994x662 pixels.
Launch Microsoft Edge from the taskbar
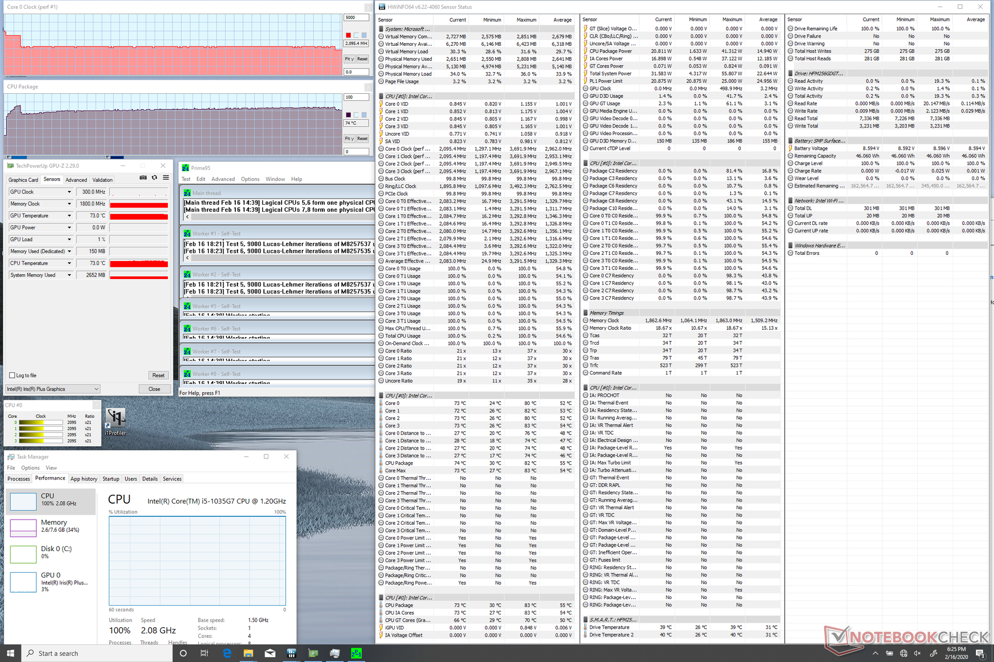(227, 653)
